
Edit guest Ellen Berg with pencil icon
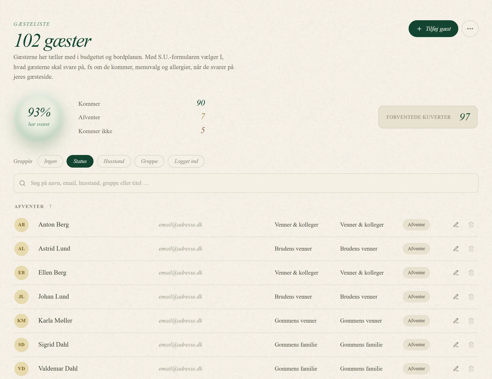(x=456, y=273)
